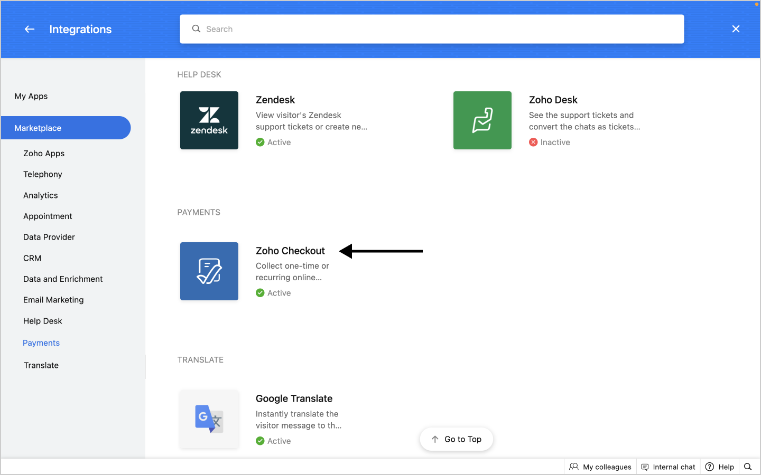Jump to Telephony category
The width and height of the screenshot is (761, 475).
[x=43, y=174]
